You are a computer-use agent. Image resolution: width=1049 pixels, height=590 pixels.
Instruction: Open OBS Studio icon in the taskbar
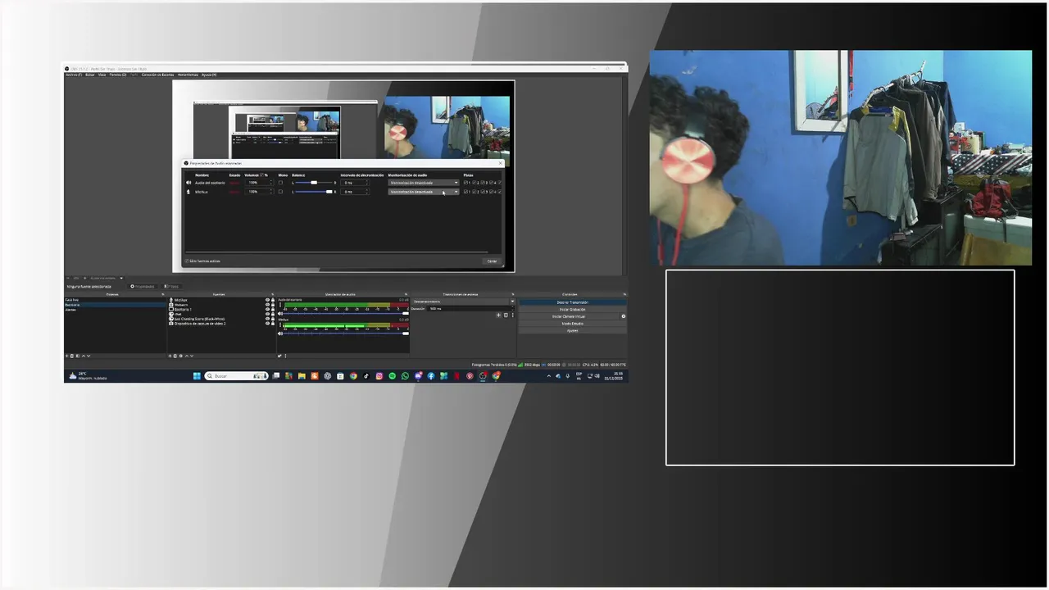coord(483,376)
